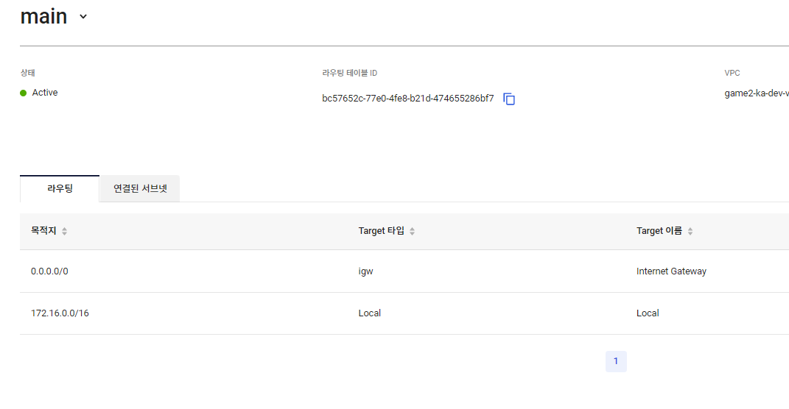Copy the routing table ID
The image size is (789, 409).
(509, 99)
